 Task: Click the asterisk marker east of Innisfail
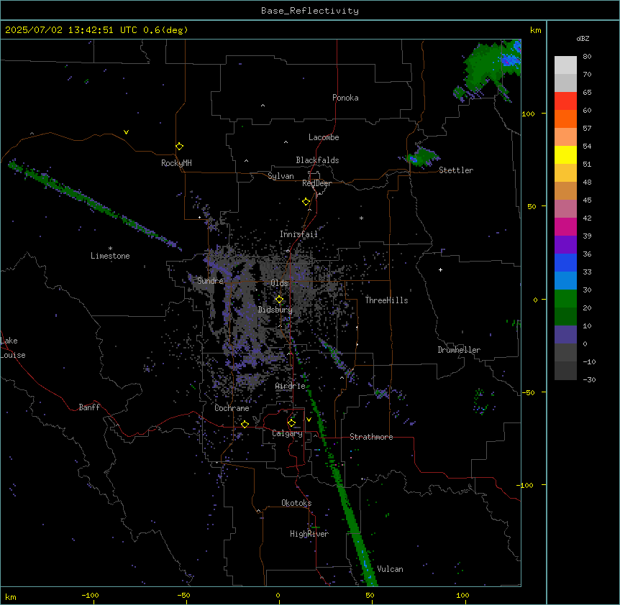click(x=361, y=218)
